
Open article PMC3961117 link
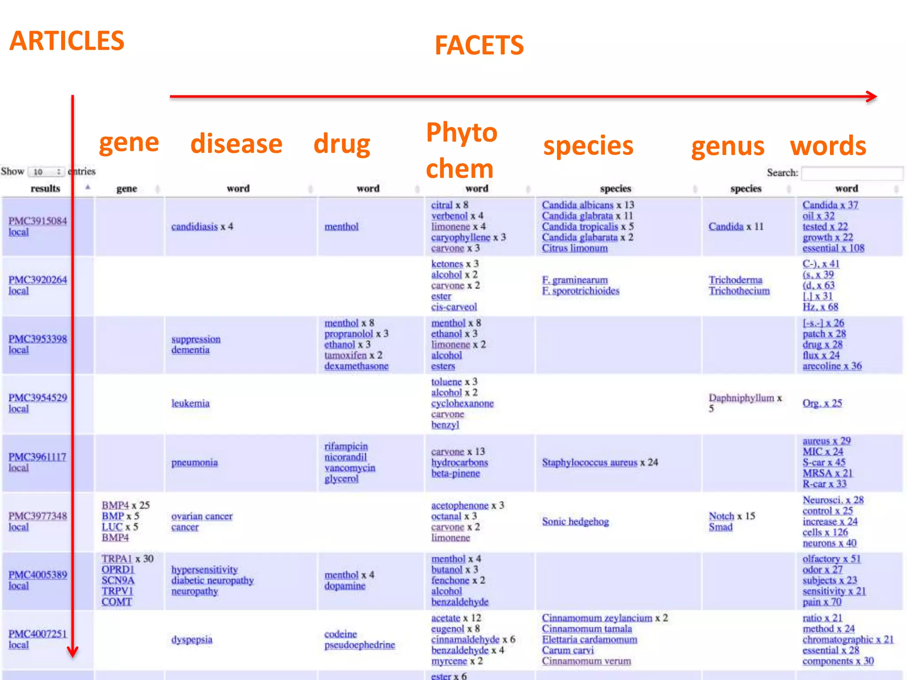[38, 457]
